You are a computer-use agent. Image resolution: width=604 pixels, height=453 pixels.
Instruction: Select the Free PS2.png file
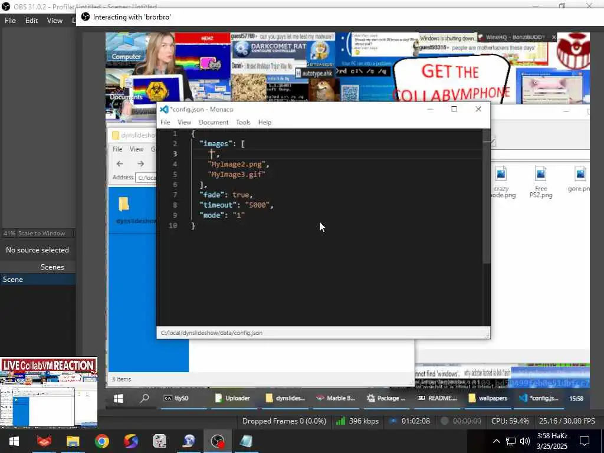(541, 182)
